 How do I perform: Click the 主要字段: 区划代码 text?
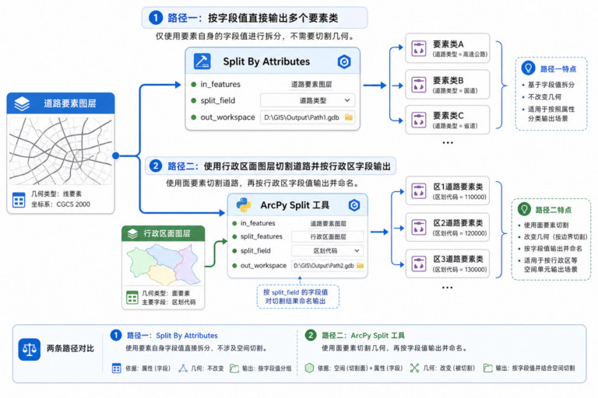(168, 302)
